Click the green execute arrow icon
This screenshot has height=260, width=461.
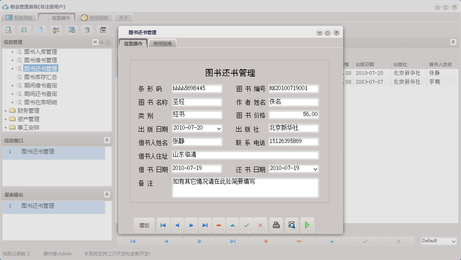click(x=307, y=225)
